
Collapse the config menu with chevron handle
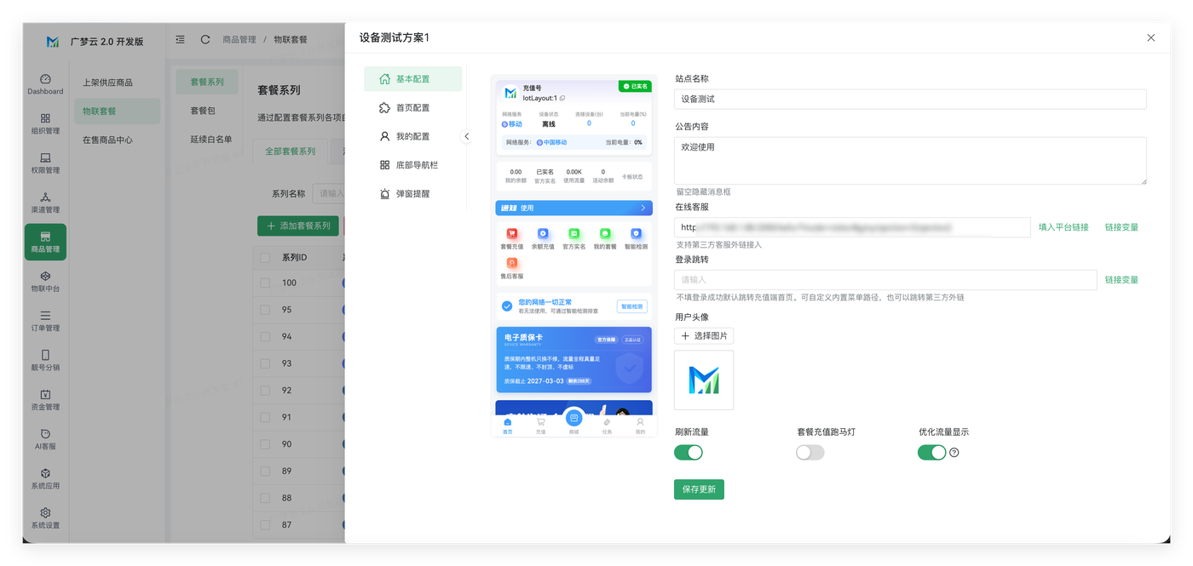tap(466, 136)
